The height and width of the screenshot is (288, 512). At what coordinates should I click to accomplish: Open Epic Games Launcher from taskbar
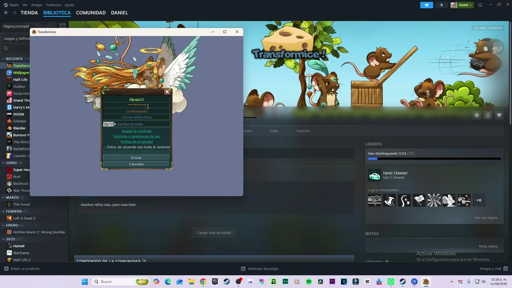215,282
